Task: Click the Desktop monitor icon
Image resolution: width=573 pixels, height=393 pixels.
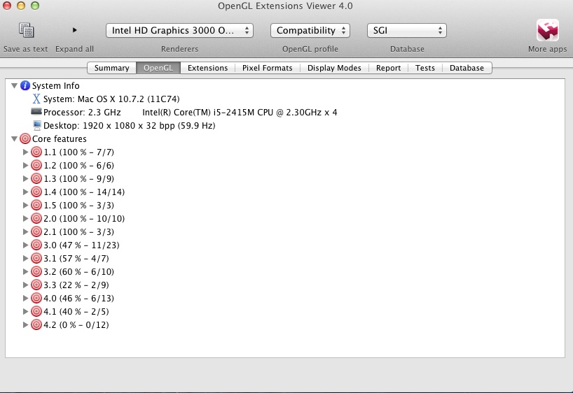Action: 36,125
